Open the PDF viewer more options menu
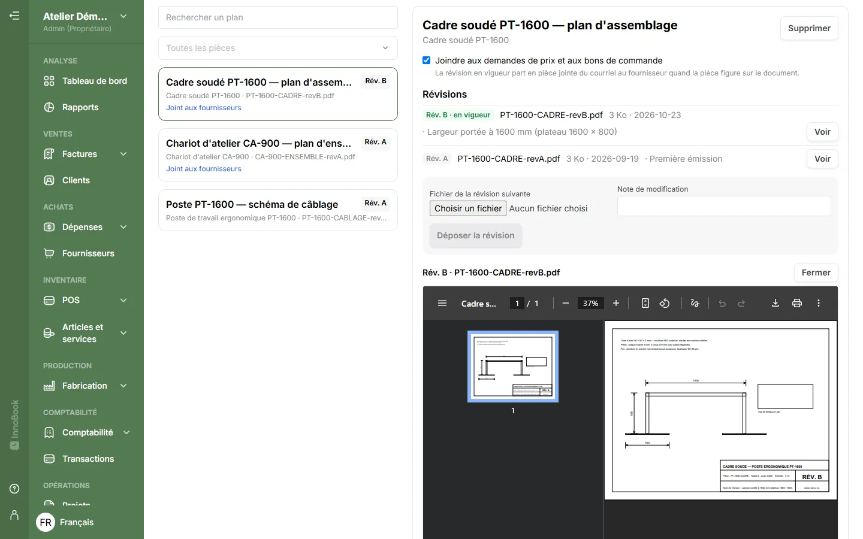Viewport: 863px width, 539px height. coord(818,304)
